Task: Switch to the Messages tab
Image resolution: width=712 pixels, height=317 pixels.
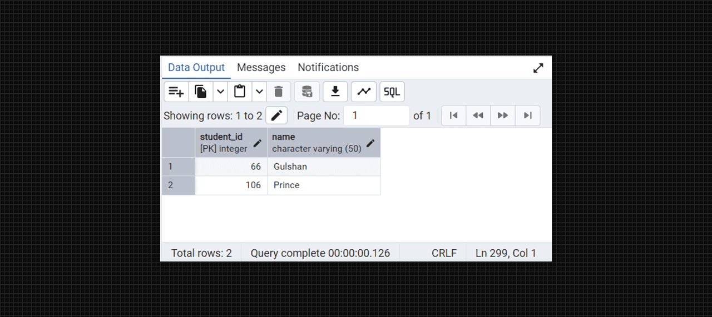Action: (x=261, y=68)
